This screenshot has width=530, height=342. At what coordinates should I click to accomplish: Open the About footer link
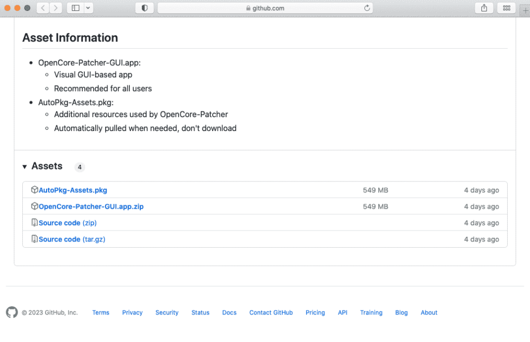tap(429, 312)
